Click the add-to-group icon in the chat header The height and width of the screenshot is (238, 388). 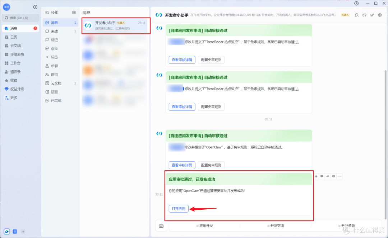[x=364, y=15]
